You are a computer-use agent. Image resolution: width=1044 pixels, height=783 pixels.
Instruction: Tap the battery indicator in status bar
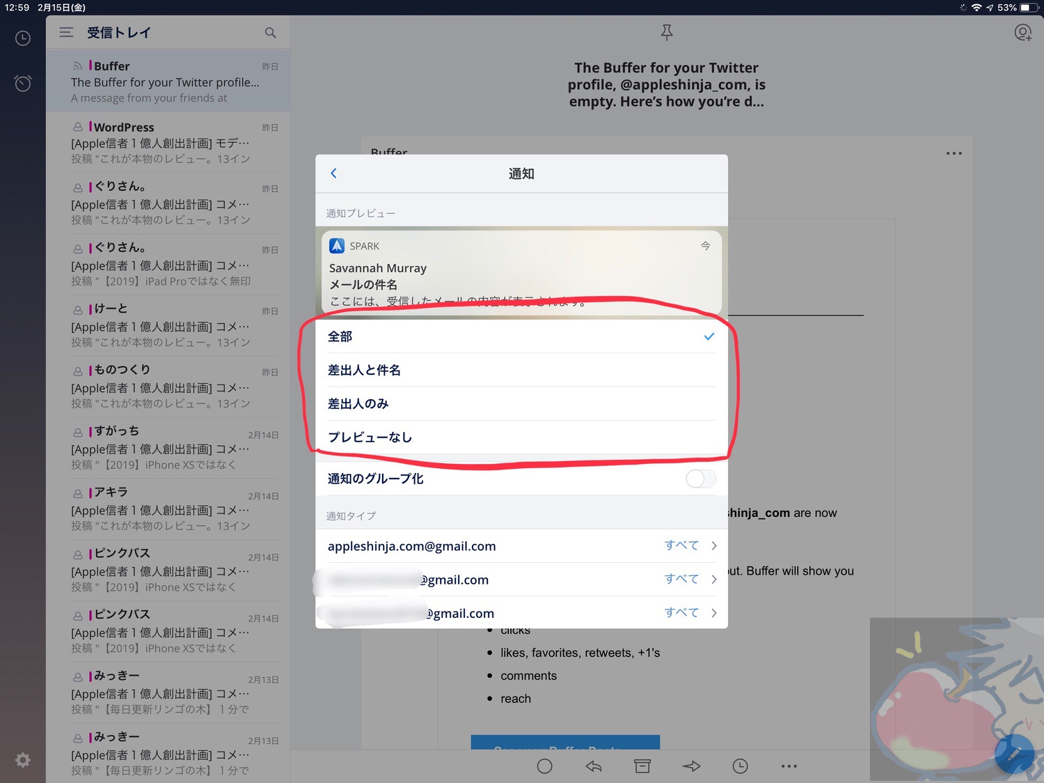(1029, 8)
